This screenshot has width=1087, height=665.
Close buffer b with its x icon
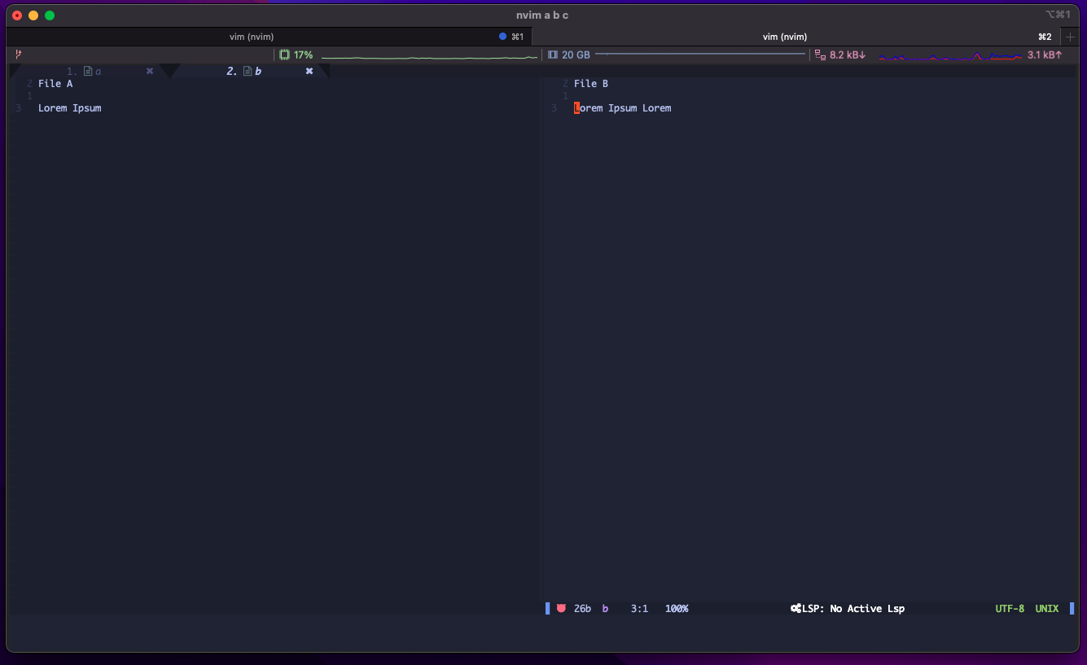[x=309, y=72]
